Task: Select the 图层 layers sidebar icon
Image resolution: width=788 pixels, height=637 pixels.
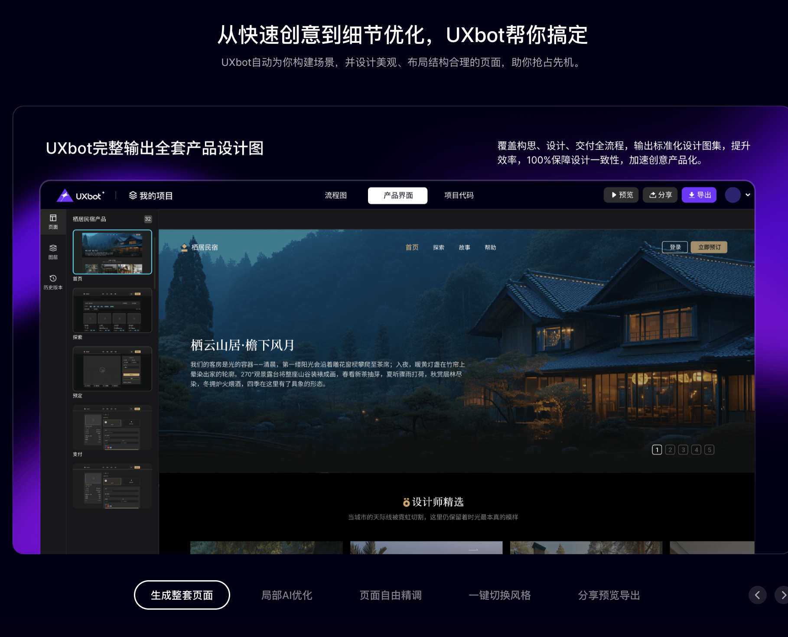Action: [53, 252]
